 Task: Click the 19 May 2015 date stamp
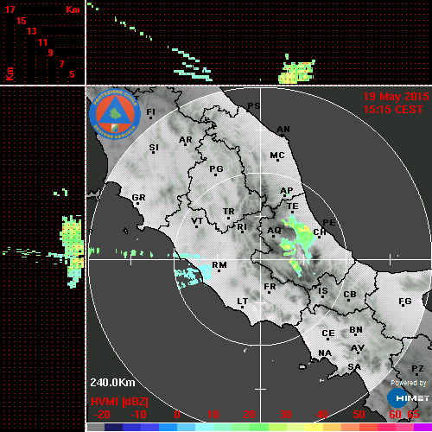pyautogui.click(x=396, y=97)
